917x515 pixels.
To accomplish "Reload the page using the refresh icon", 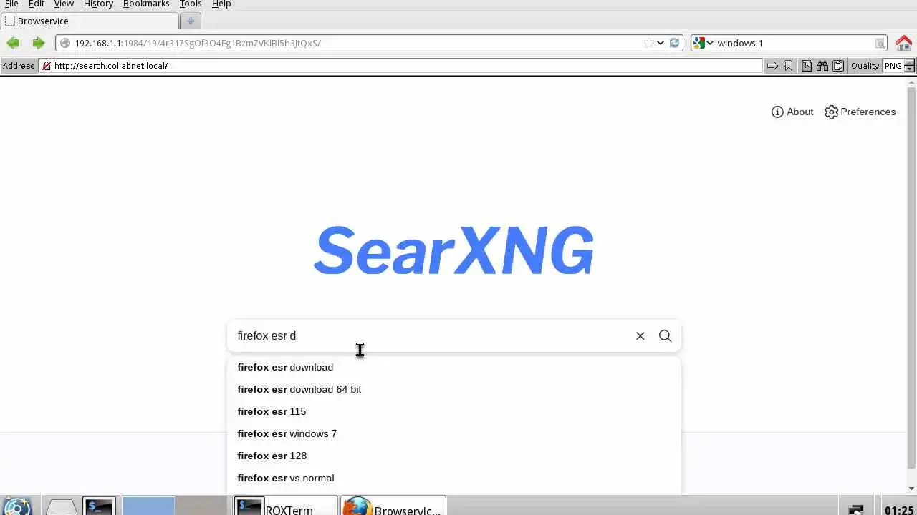I will point(674,43).
